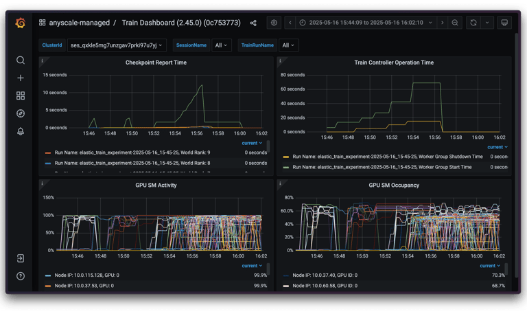The height and width of the screenshot is (314, 527).
Task: Refresh the dashboard
Action: pyautogui.click(x=473, y=23)
